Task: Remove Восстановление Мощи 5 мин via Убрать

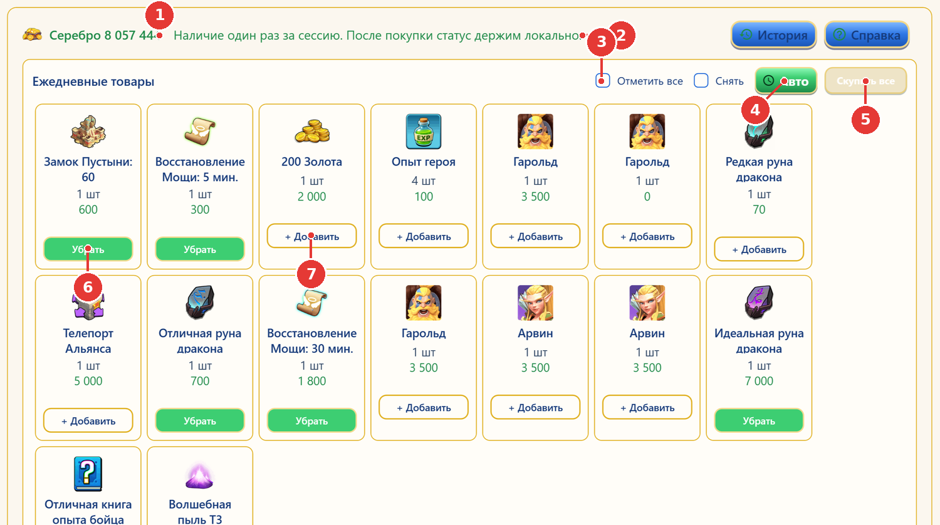Action: (x=200, y=249)
